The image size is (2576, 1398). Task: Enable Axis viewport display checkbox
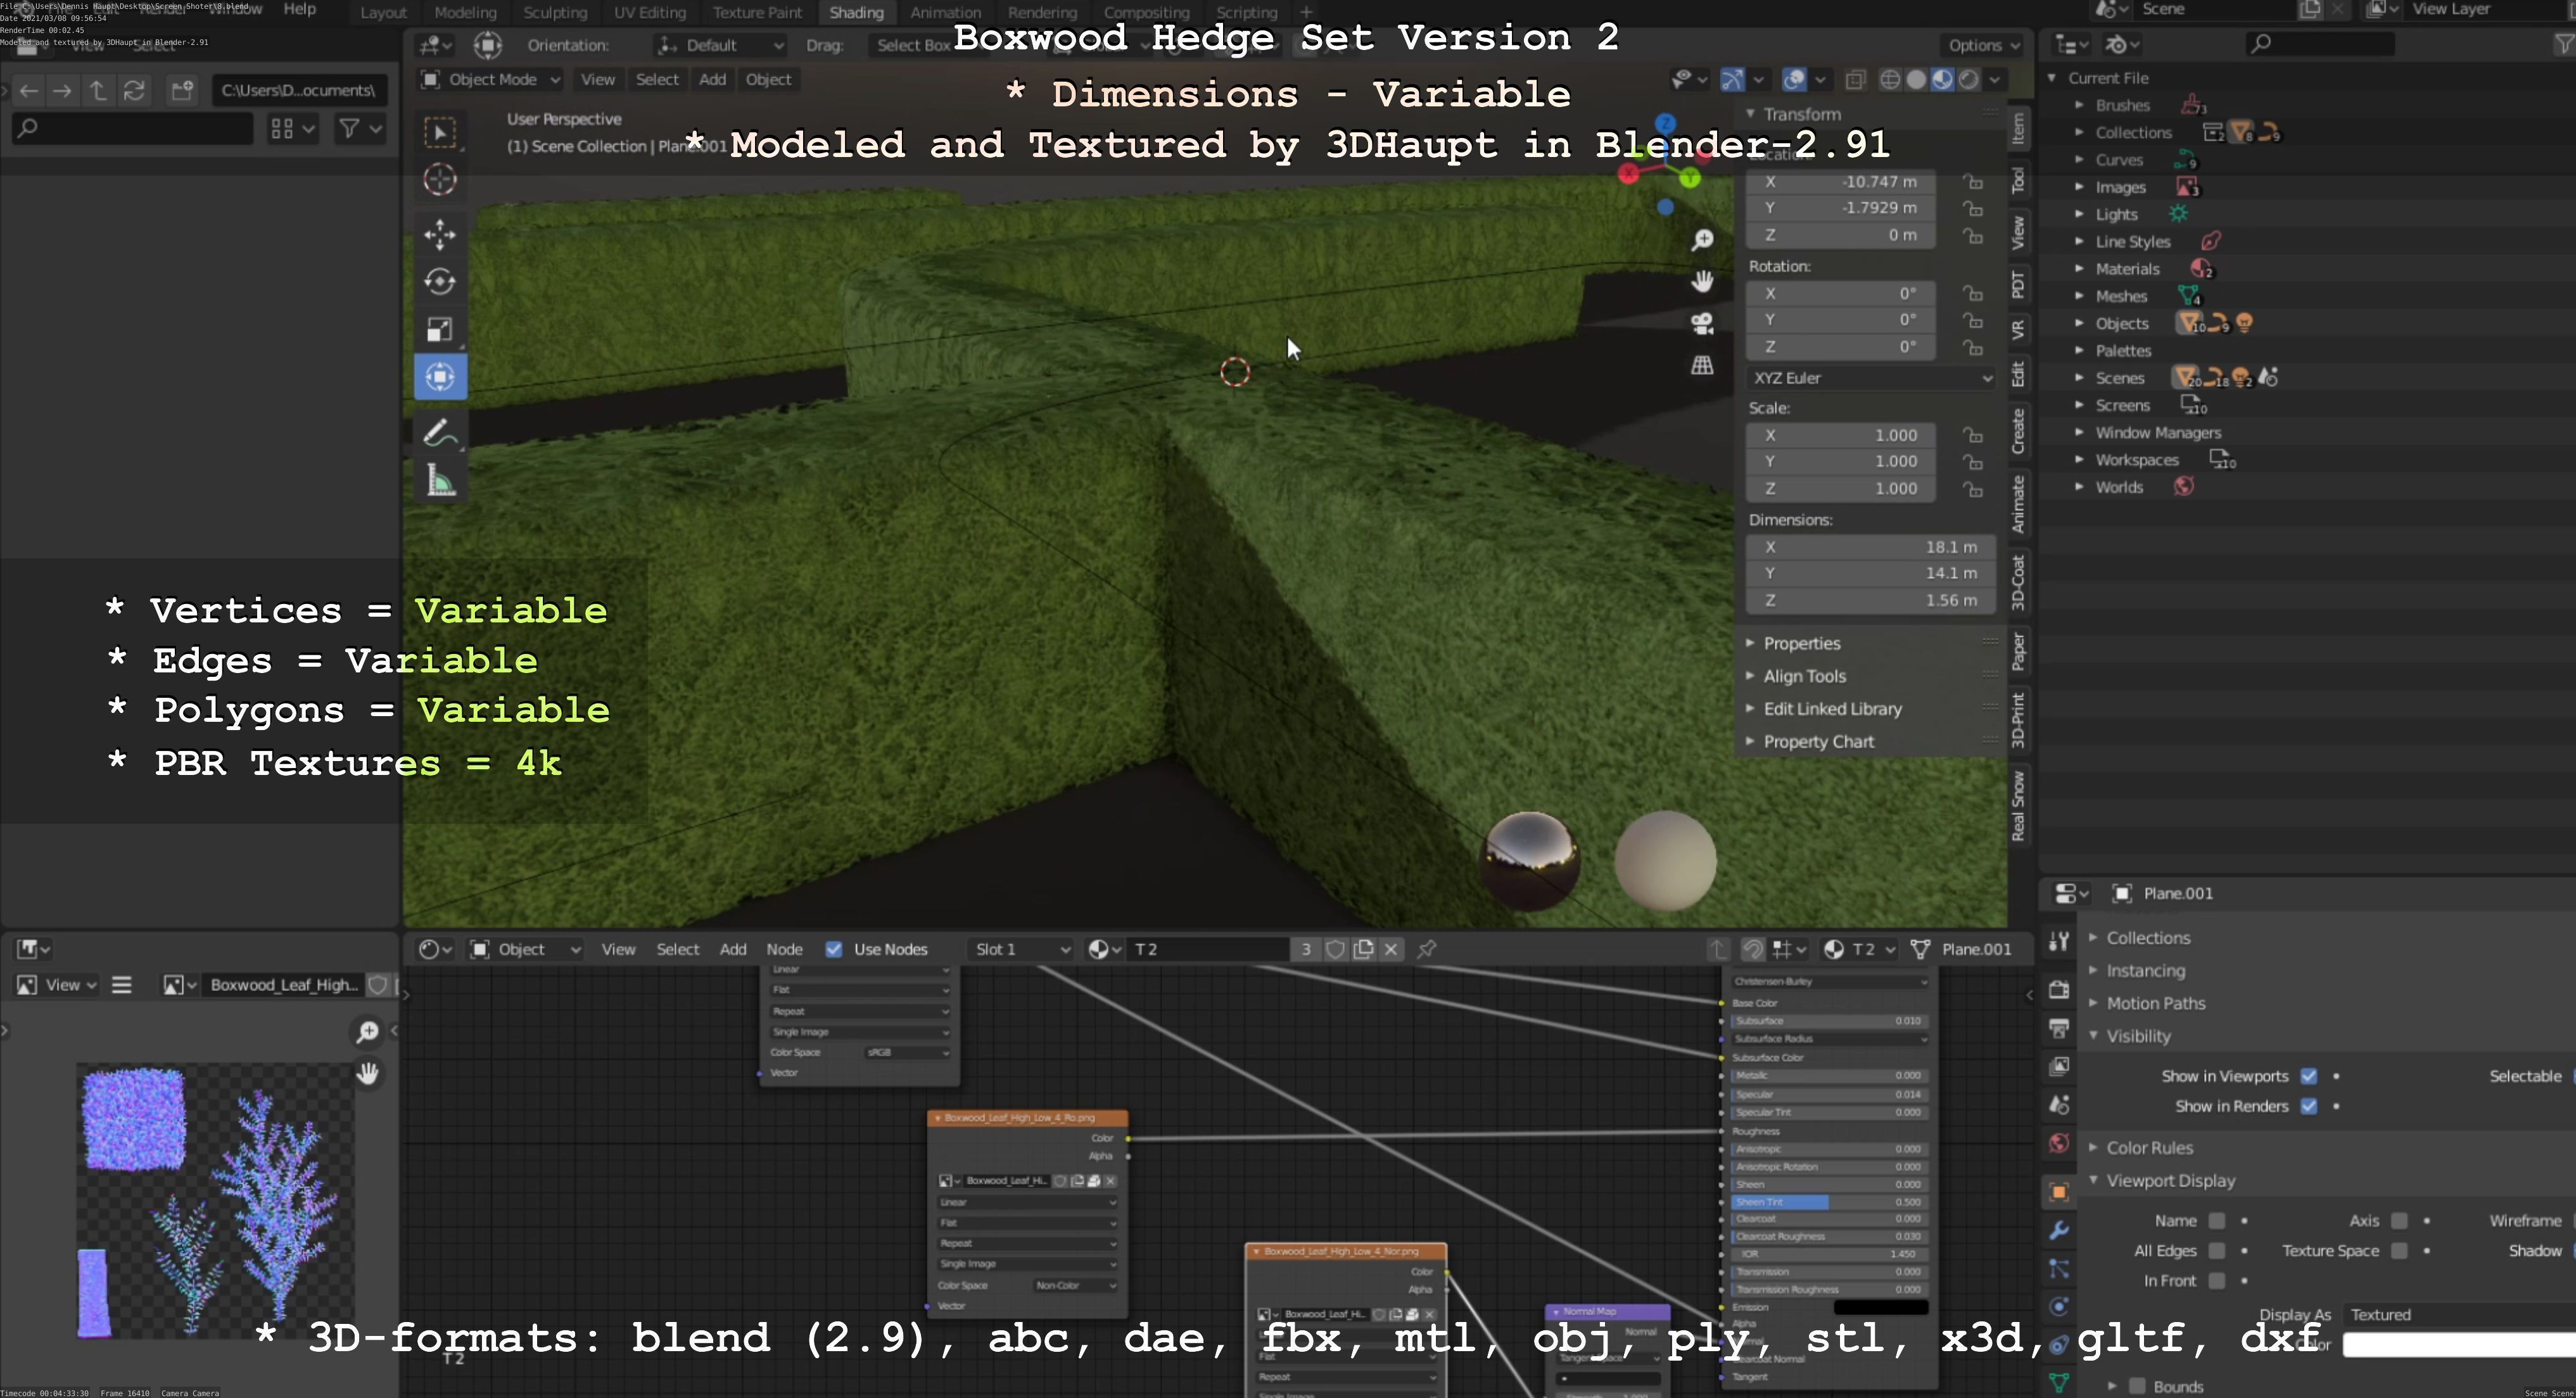tap(2399, 1221)
